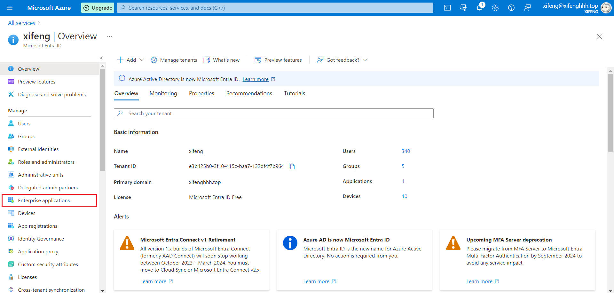Click the top search resources box
The image size is (614, 293).
tap(275, 8)
